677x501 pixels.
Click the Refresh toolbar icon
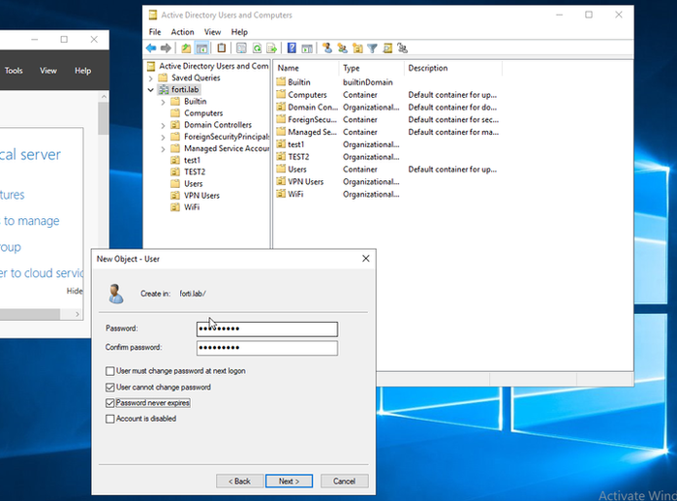(x=257, y=47)
